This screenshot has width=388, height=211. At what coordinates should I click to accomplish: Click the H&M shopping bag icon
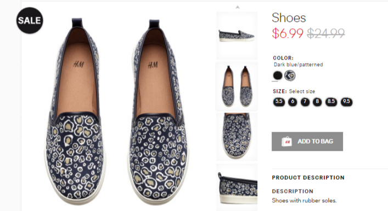(286, 142)
